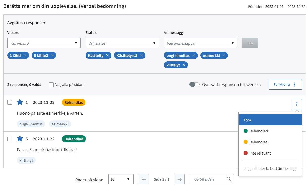Image resolution: width=308 pixels, height=191 pixels.
Task: Open the 'Välj vitsord' dropdown
Action: [44, 43]
